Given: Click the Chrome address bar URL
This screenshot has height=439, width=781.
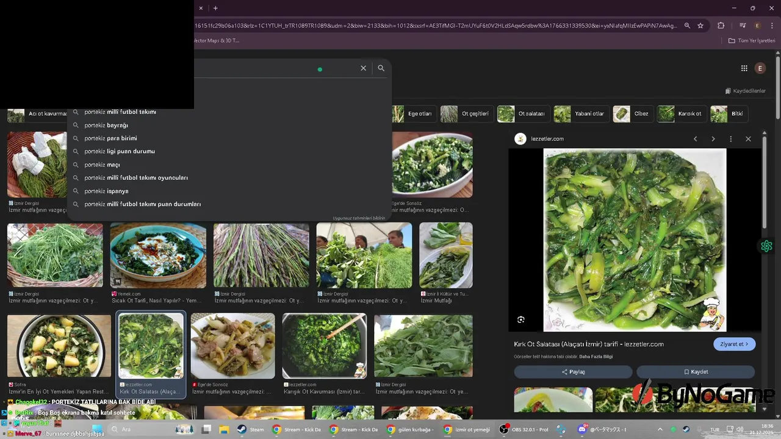Looking at the screenshot, I should 436,26.
